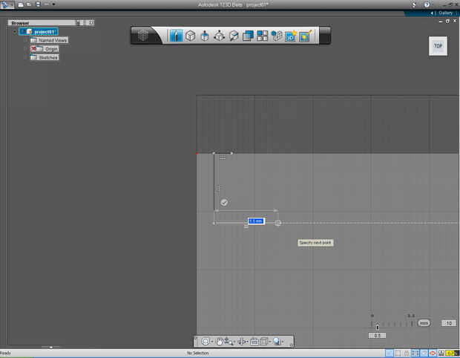Click the view box icon in navigation bar
Image resolution: width=460 pixels, height=358 pixels.
click(x=263, y=341)
